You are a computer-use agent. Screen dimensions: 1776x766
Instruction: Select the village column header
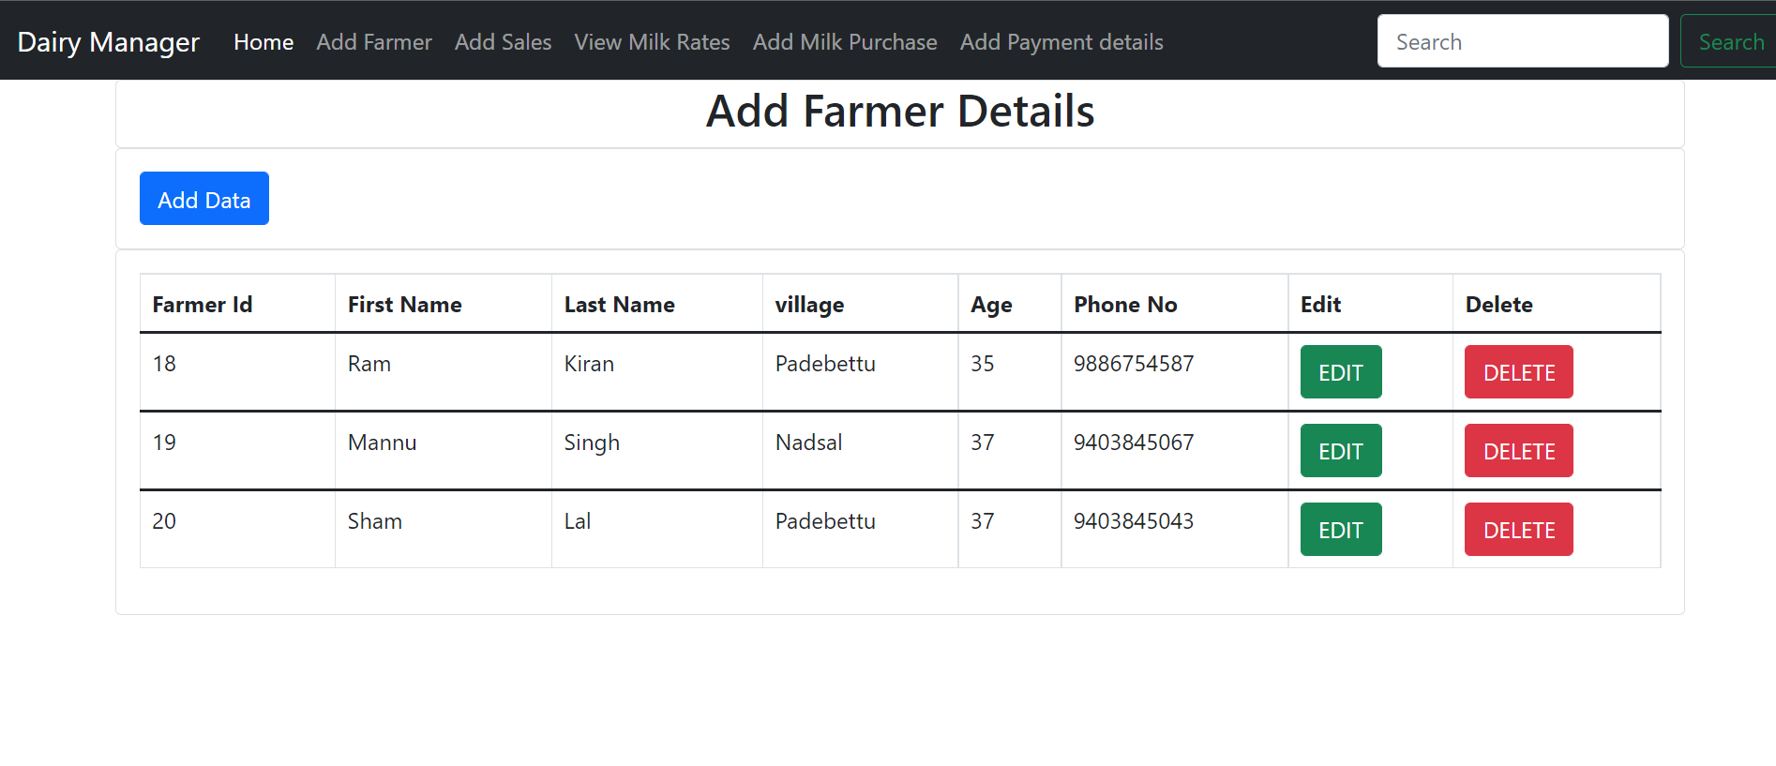point(808,304)
